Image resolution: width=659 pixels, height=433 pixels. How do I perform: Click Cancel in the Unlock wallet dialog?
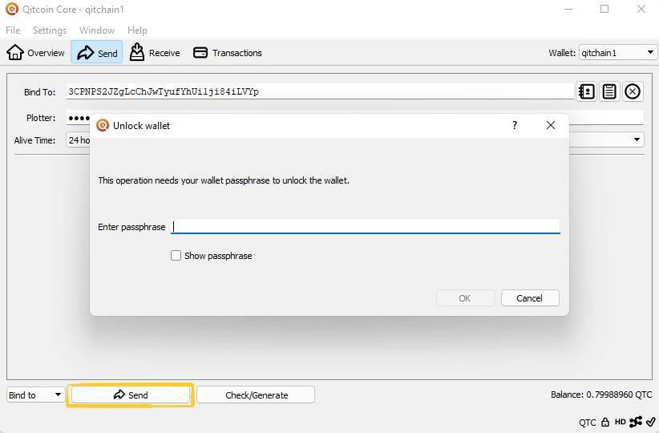pos(530,298)
